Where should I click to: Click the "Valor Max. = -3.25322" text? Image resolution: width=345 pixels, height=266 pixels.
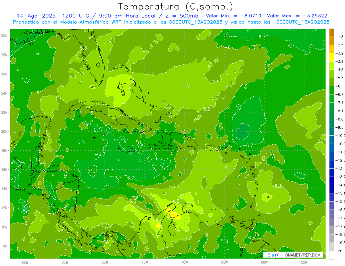[x=297, y=16]
